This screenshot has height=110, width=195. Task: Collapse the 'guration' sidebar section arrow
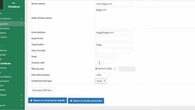coord(21,24)
